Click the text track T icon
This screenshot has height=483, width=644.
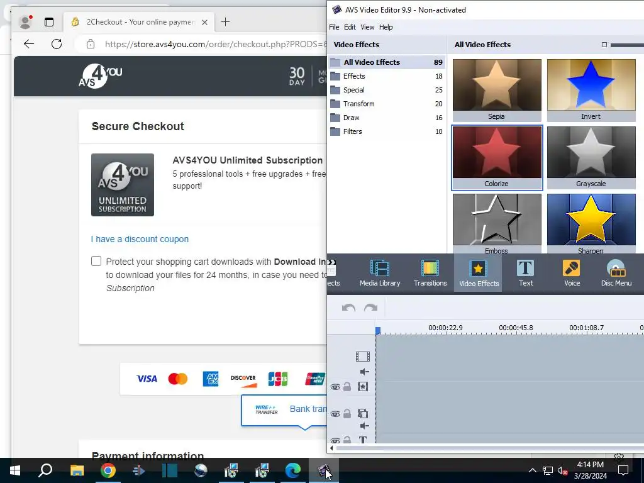[x=363, y=440]
